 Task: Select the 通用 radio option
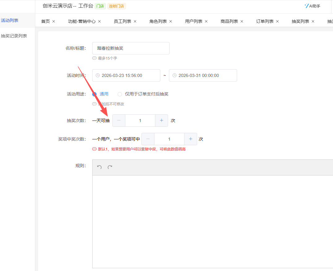click(95, 94)
